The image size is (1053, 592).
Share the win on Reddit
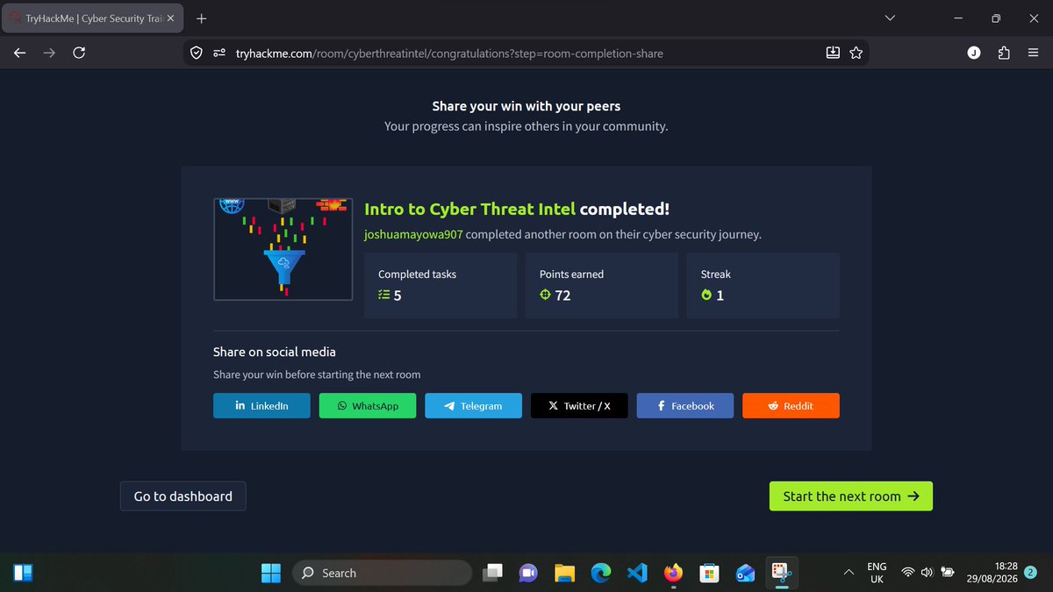point(791,406)
